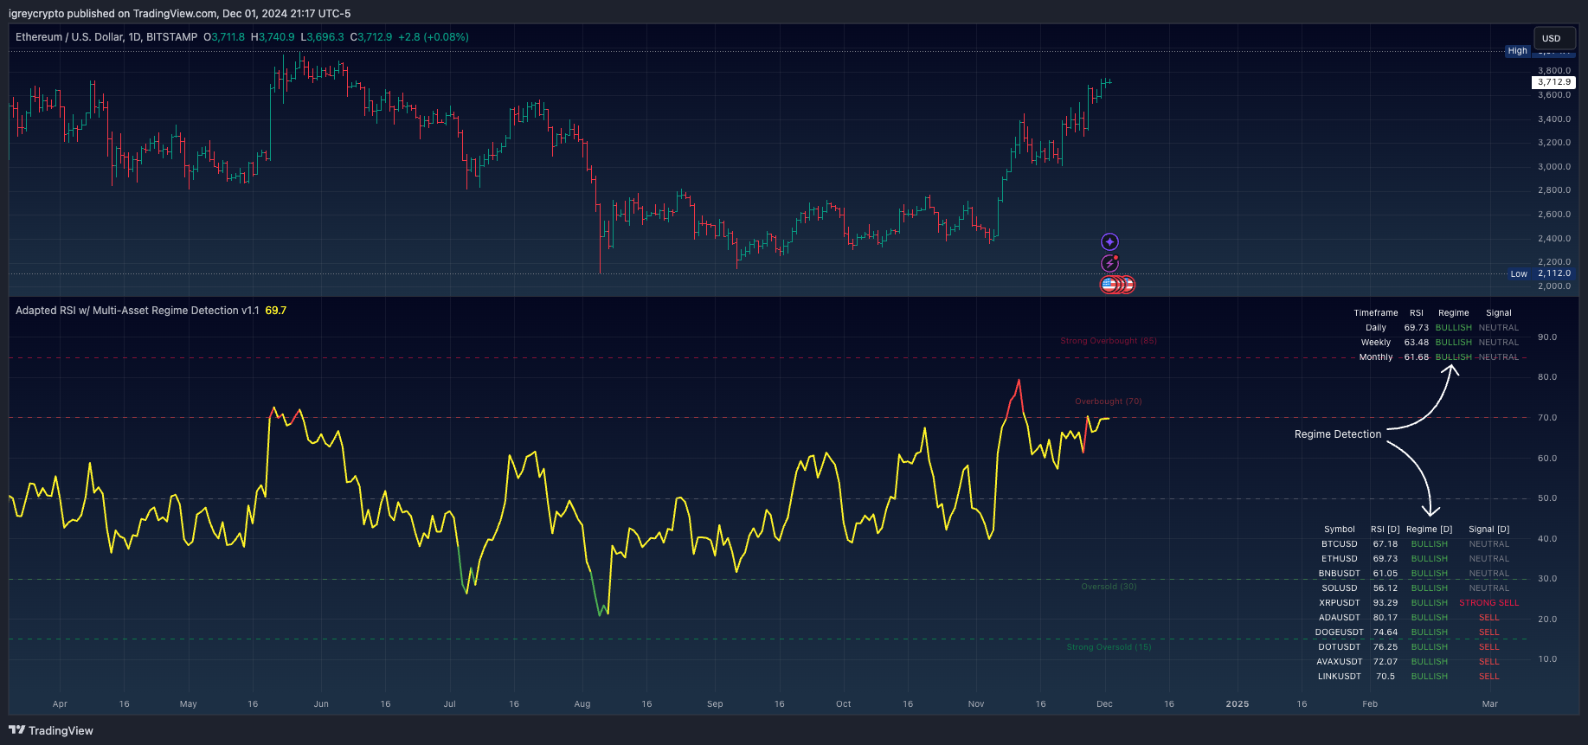
Task: Open the USD currency selector
Action: [x=1554, y=38]
